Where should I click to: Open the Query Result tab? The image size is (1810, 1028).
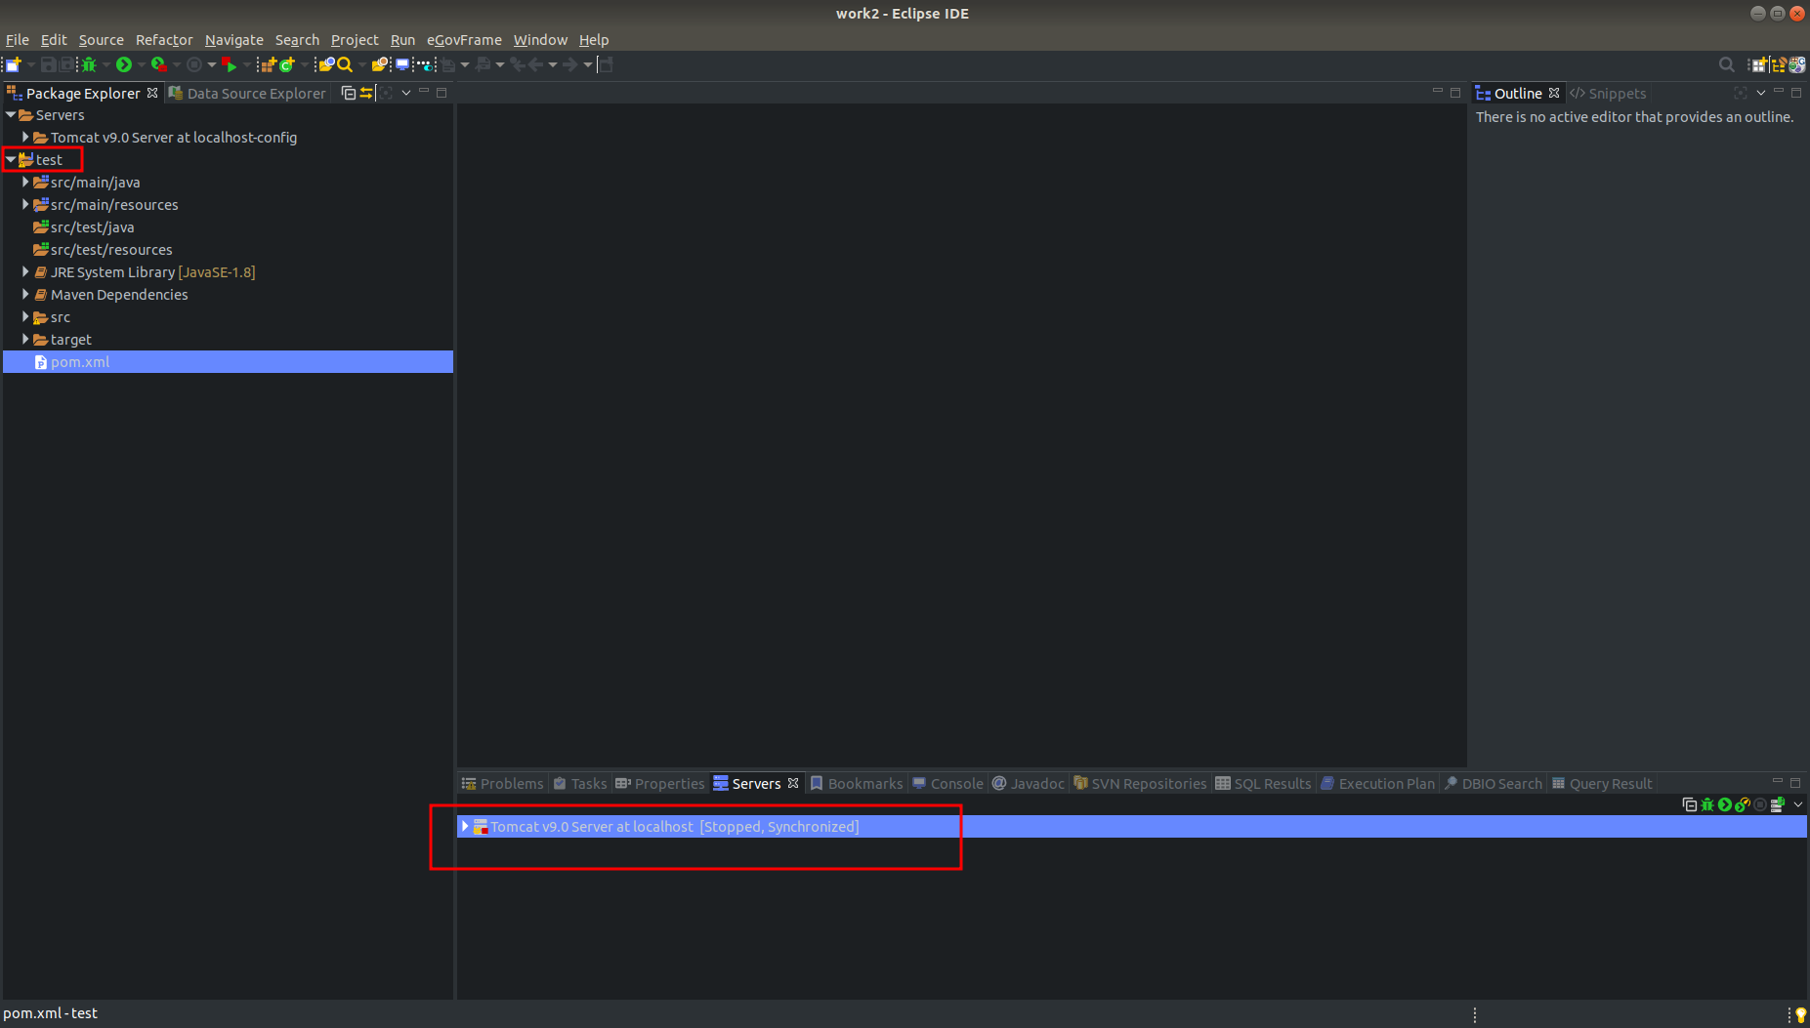point(1602,783)
